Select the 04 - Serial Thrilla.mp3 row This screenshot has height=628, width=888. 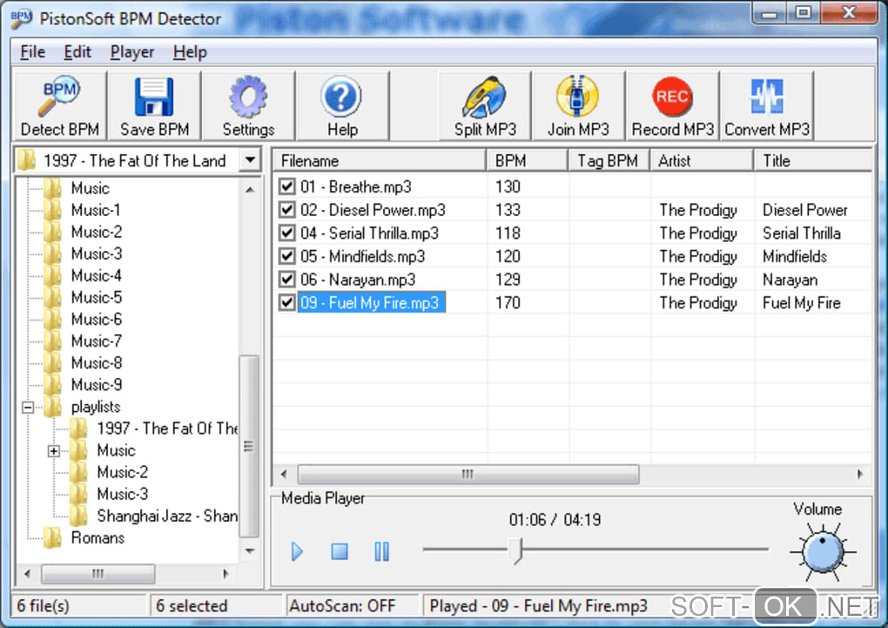(572, 233)
